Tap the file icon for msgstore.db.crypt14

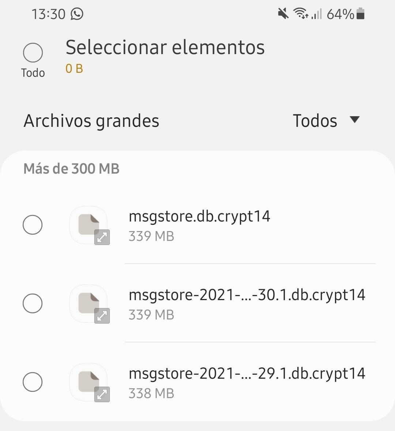pyautogui.click(x=89, y=225)
